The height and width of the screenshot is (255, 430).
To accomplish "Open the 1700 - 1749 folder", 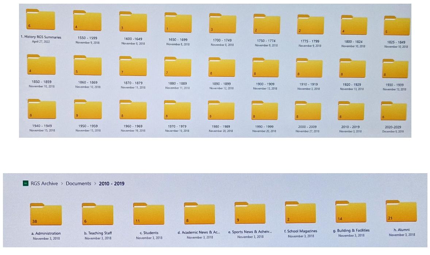I will point(222,23).
